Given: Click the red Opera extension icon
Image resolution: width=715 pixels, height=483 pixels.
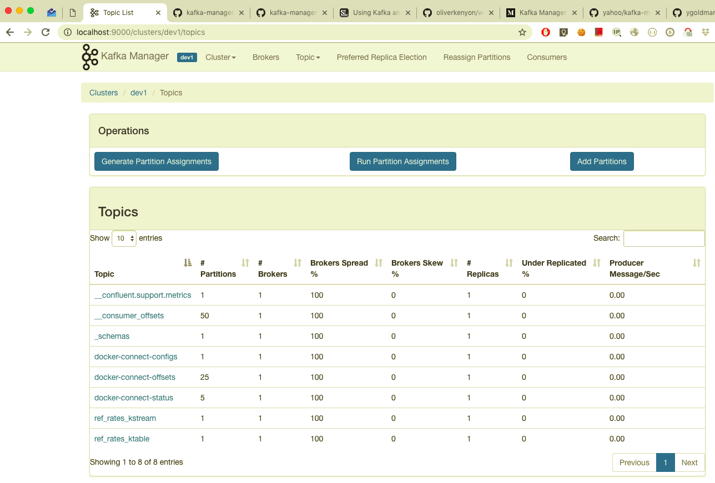Looking at the screenshot, I should click(546, 32).
